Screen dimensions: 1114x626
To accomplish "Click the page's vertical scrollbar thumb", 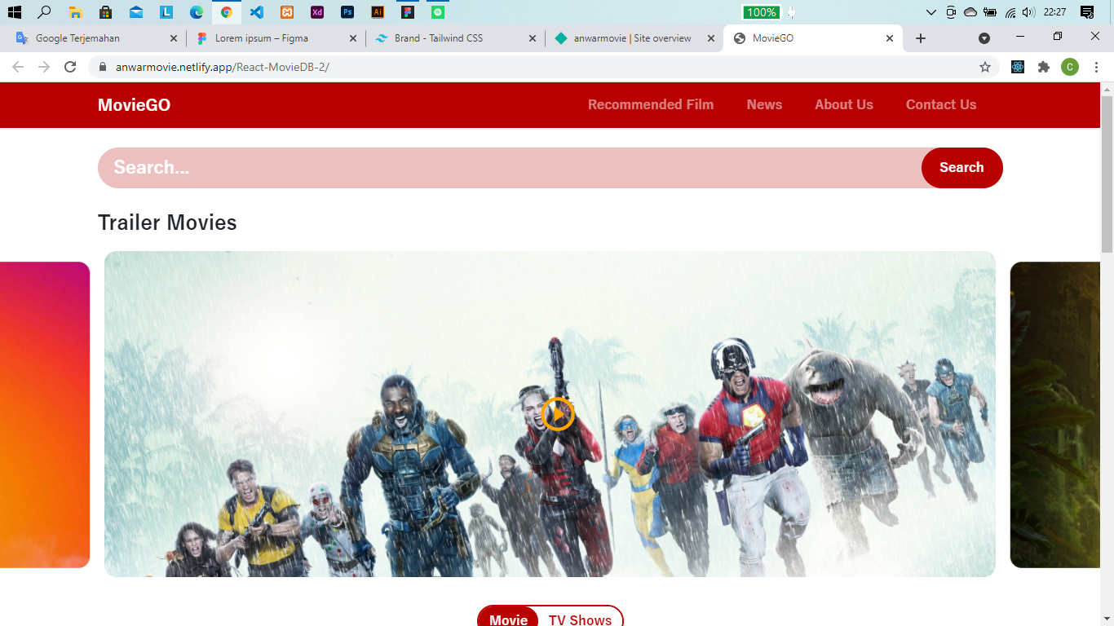I will pos(1107,171).
